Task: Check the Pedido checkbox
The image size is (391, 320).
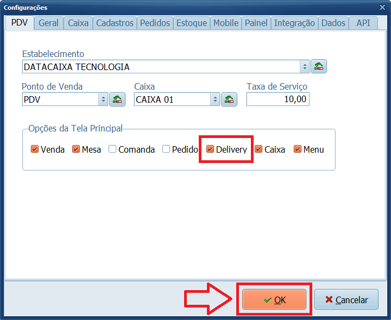Action: coord(166,149)
